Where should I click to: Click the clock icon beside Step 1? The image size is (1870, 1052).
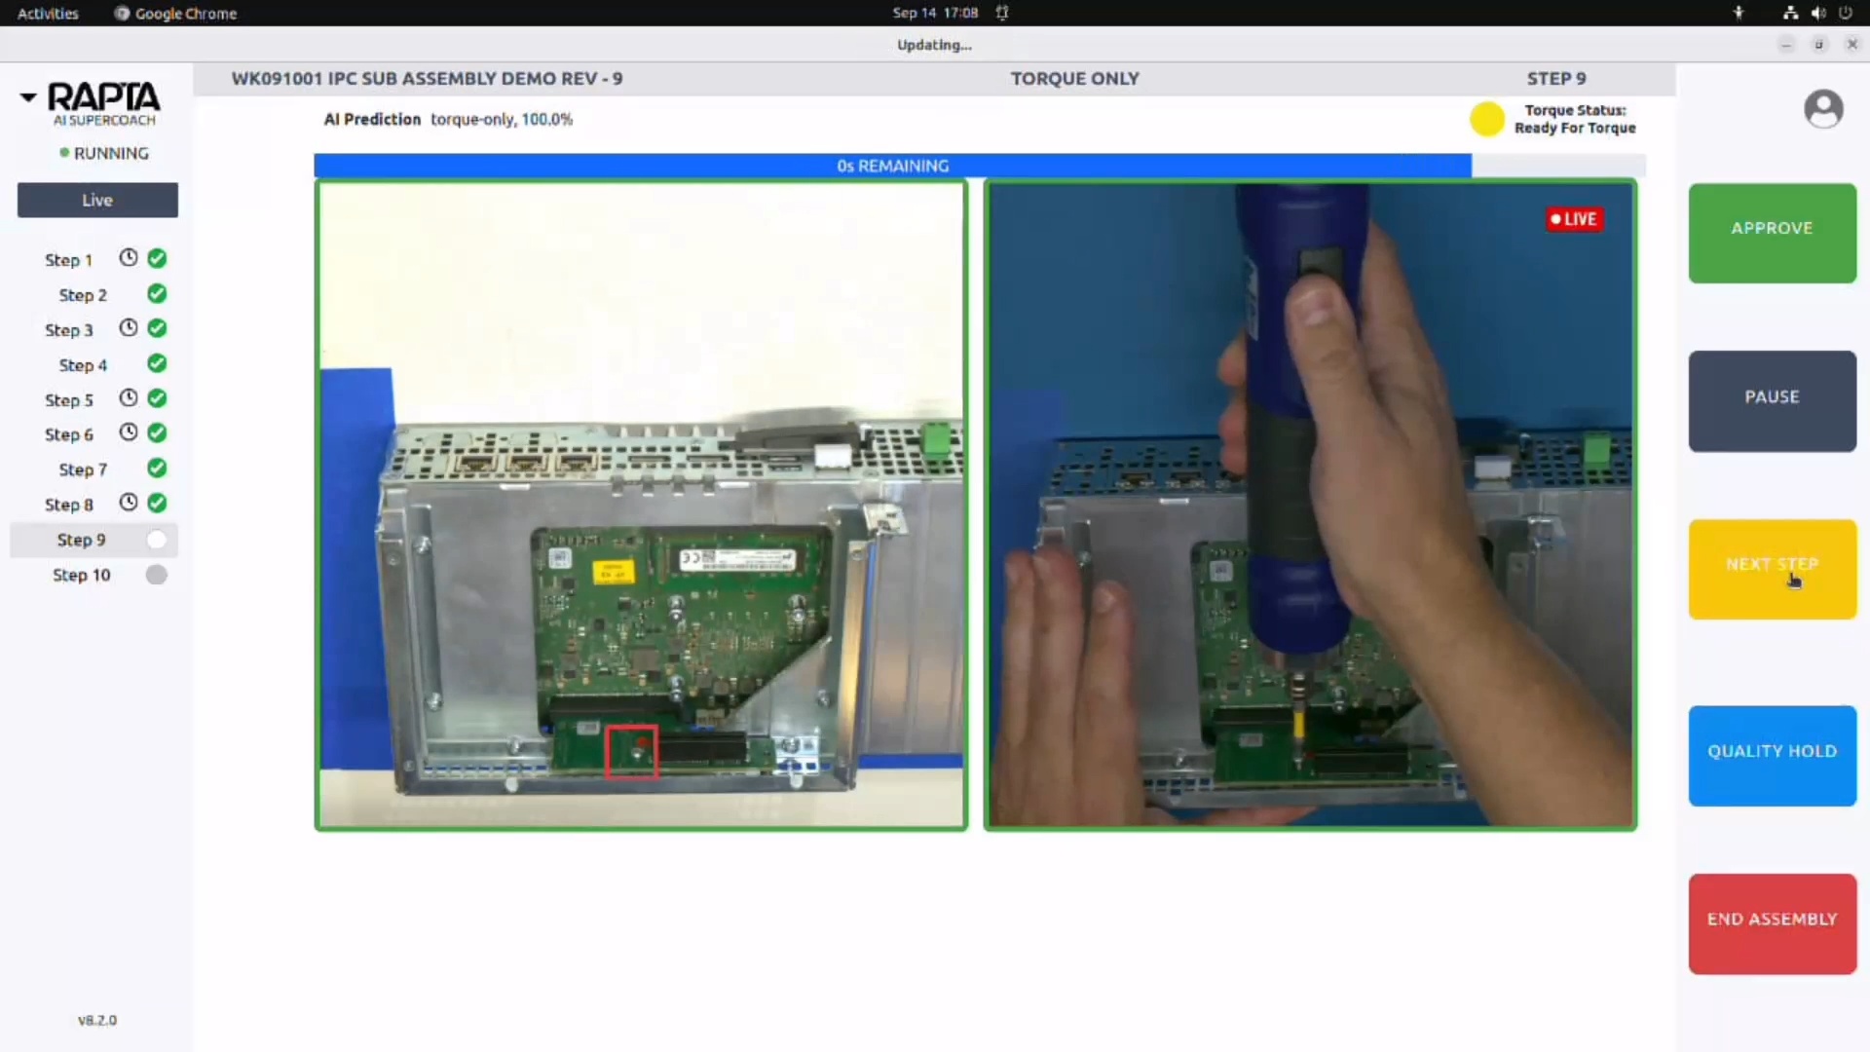pos(129,258)
